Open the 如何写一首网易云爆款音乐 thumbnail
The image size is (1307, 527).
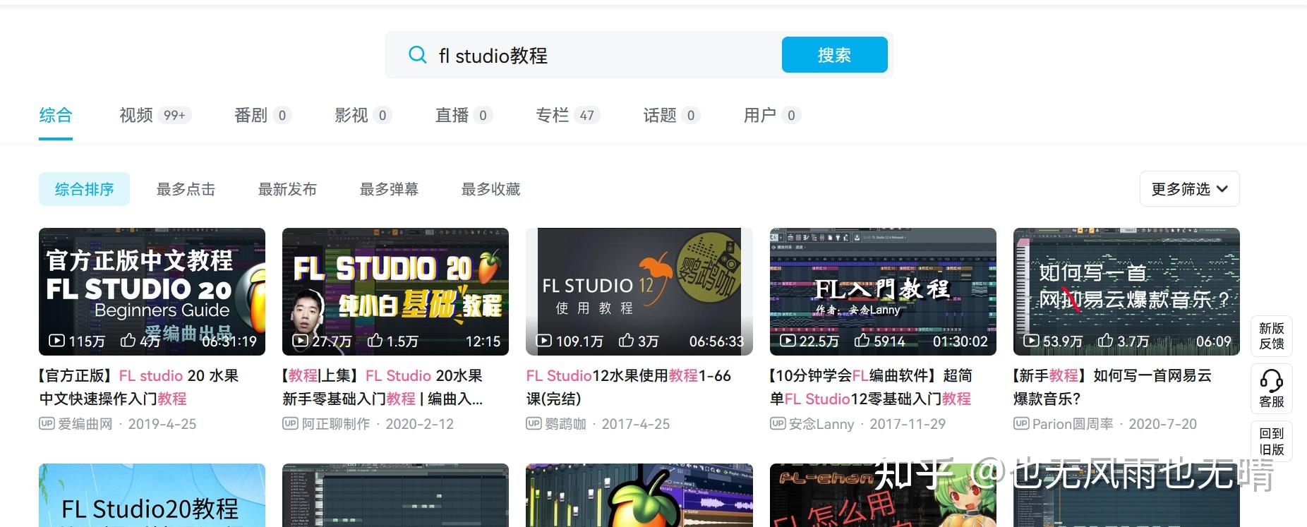click(1126, 291)
